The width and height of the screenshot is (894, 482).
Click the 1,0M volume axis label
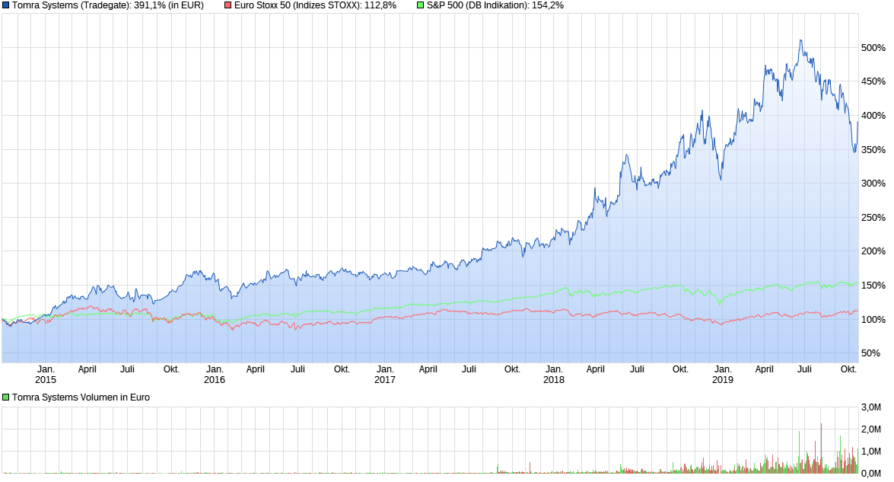(x=871, y=452)
